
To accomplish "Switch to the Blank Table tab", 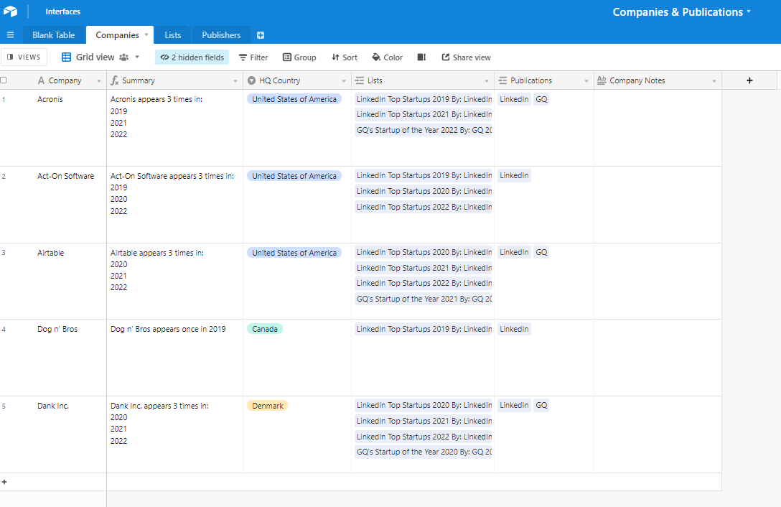I will click(x=54, y=35).
